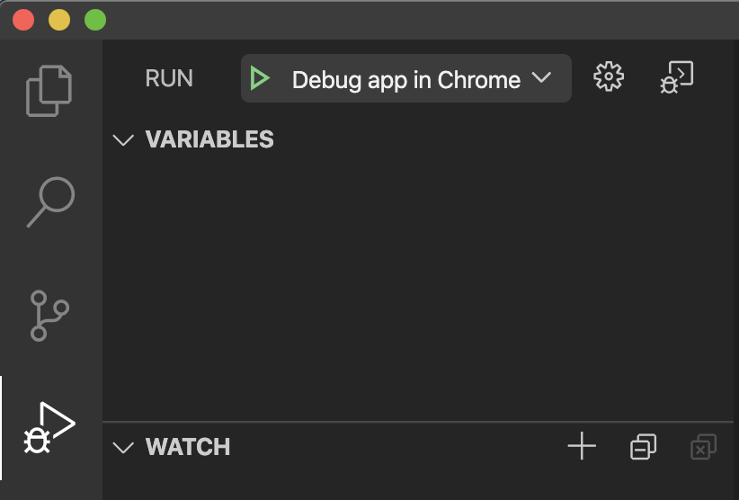The height and width of the screenshot is (500, 739).
Task: Add a watch expression with plus icon
Action: click(582, 445)
